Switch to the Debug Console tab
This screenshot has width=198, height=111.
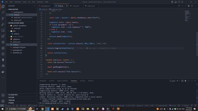coord(62,81)
